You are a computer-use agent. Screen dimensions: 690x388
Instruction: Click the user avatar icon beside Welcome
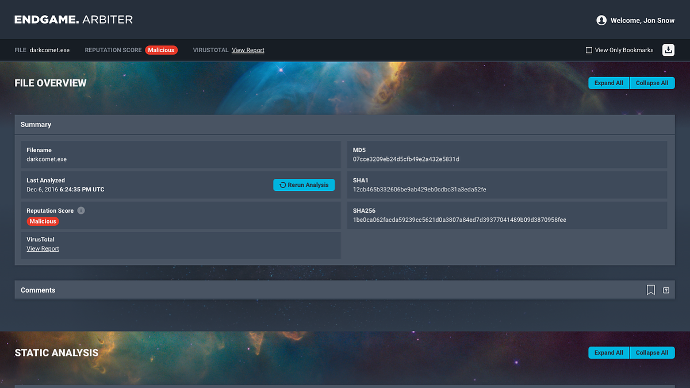(601, 20)
